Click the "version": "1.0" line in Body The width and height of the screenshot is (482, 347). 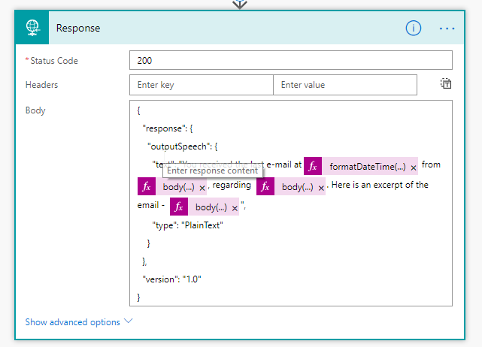[171, 279]
